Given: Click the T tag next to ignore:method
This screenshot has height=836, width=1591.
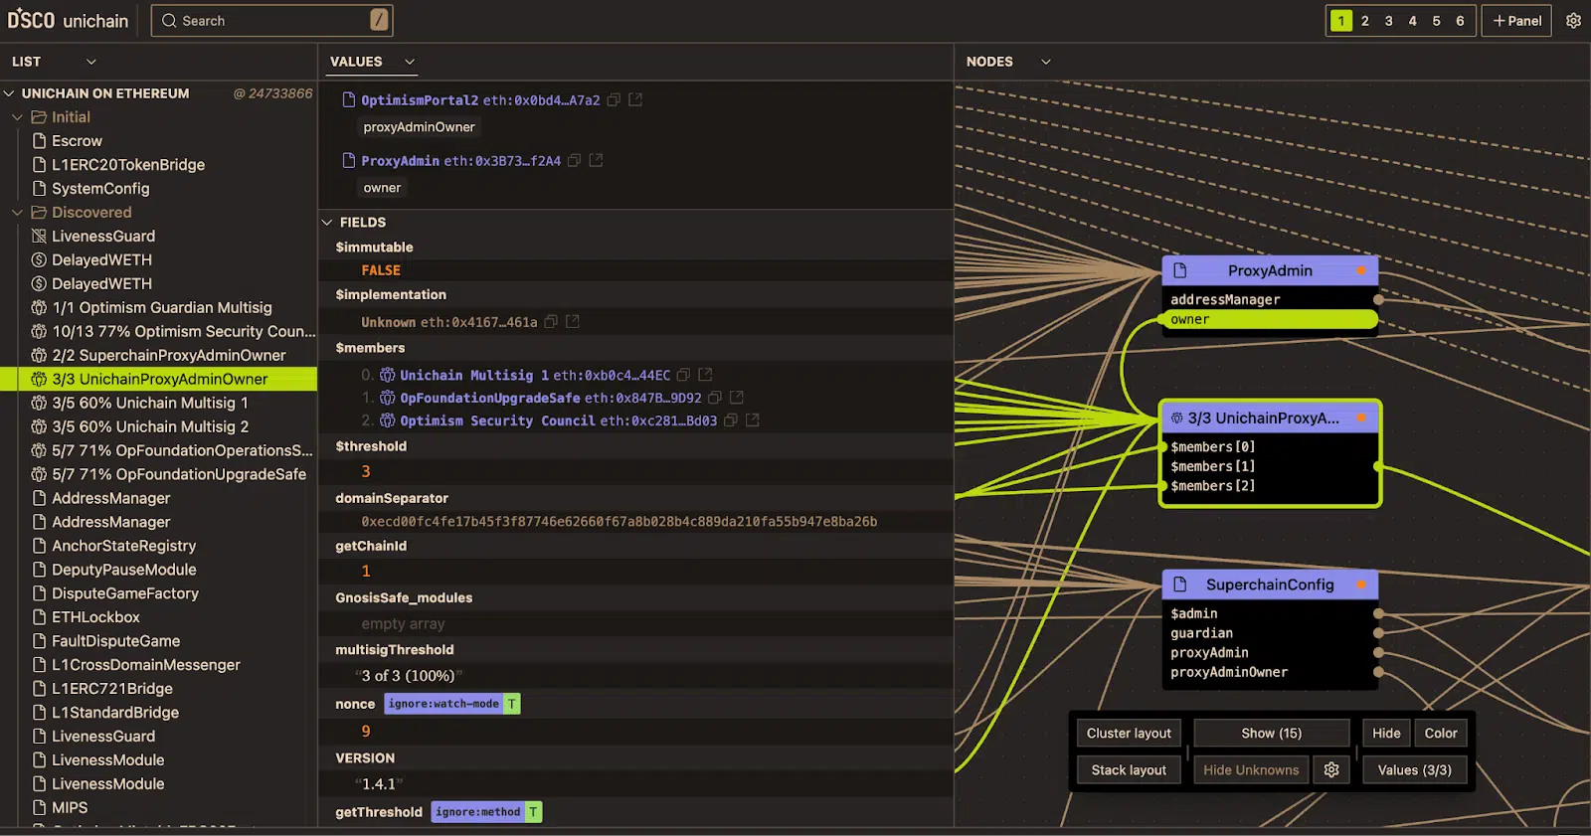Looking at the screenshot, I should [533, 812].
